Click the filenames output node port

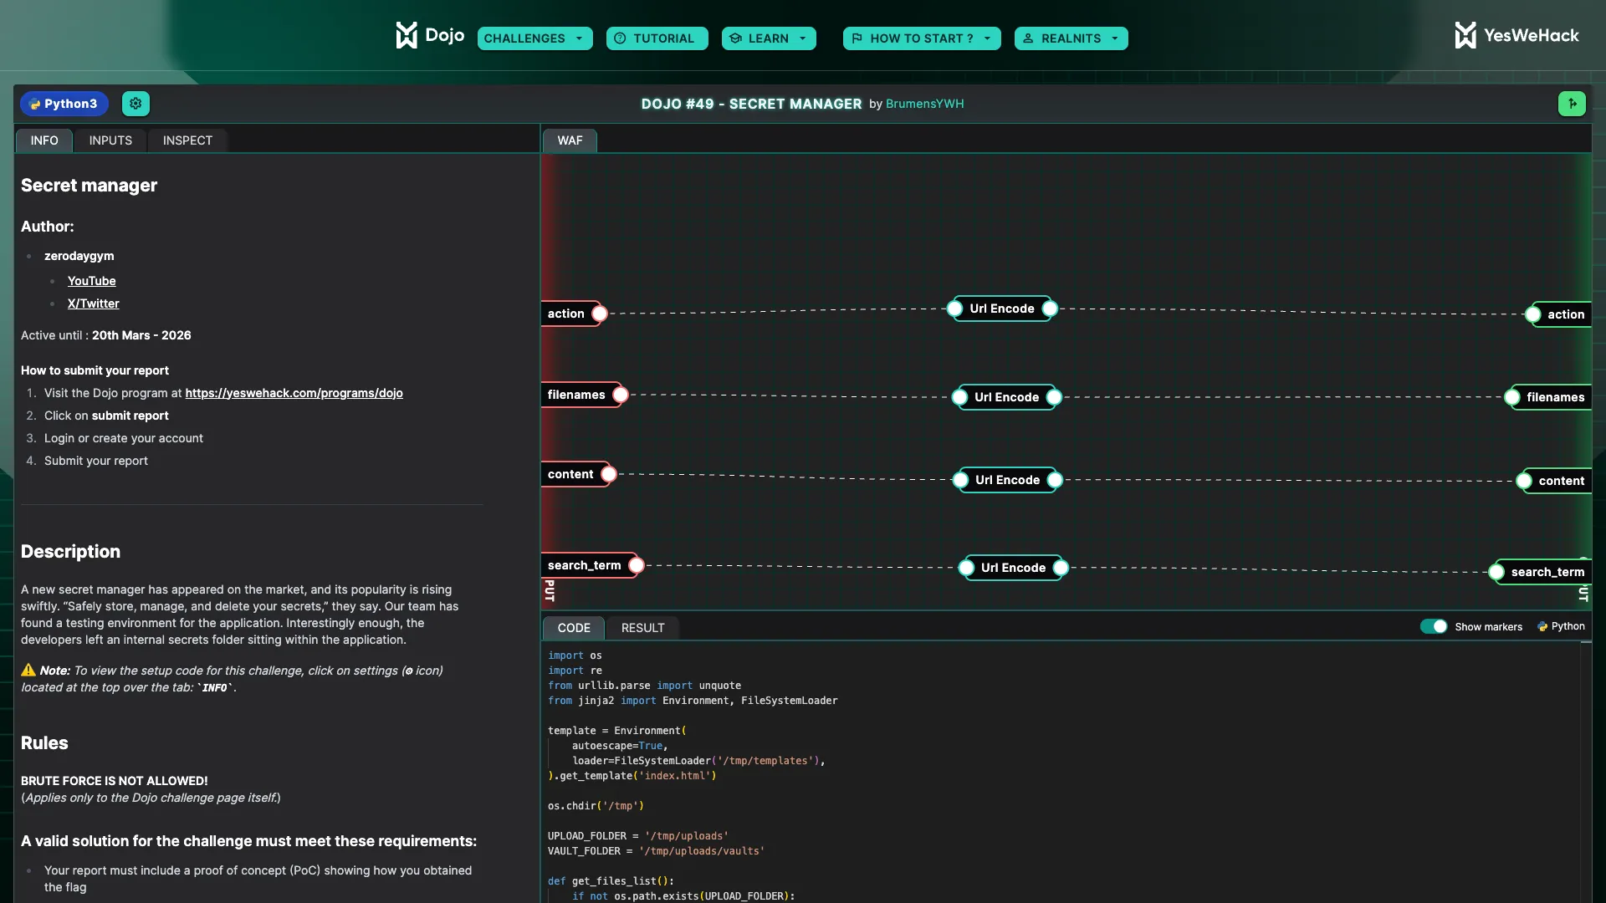point(1512,397)
